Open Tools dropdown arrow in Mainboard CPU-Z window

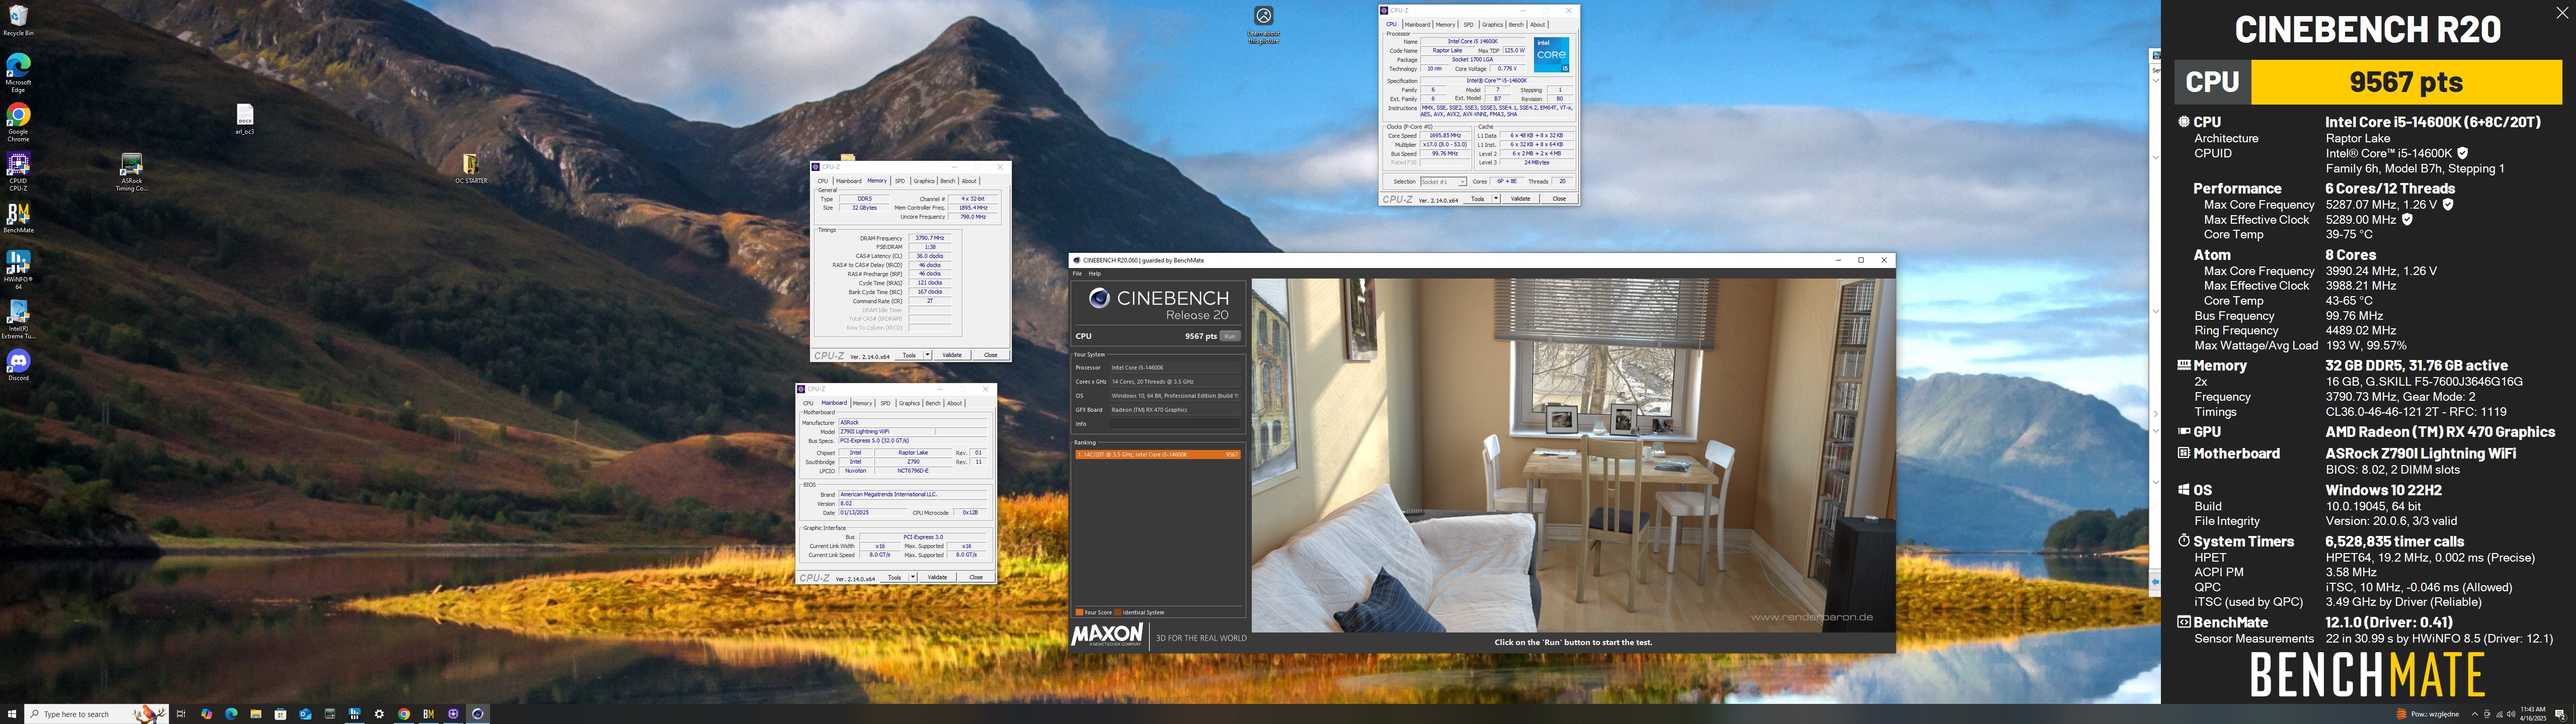tap(913, 577)
